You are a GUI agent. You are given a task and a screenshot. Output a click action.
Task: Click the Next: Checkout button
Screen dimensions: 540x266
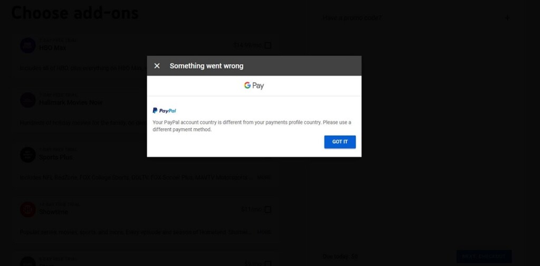484,256
